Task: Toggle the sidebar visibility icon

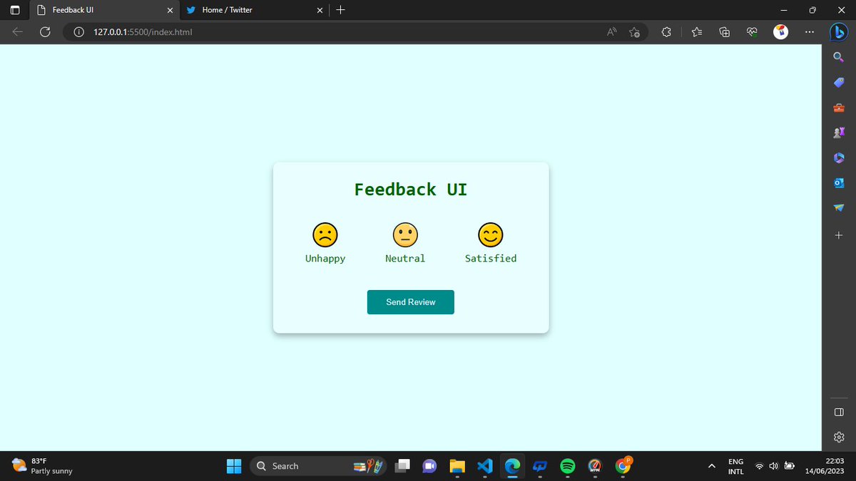Action: click(839, 412)
